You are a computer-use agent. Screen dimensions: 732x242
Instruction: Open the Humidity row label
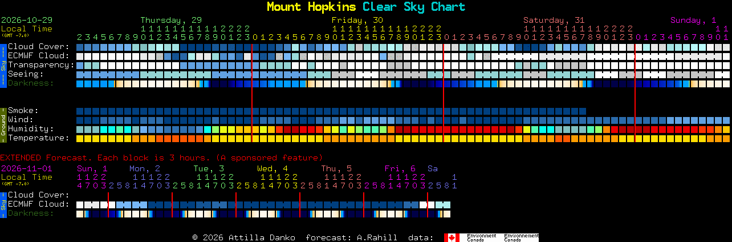(x=31, y=129)
